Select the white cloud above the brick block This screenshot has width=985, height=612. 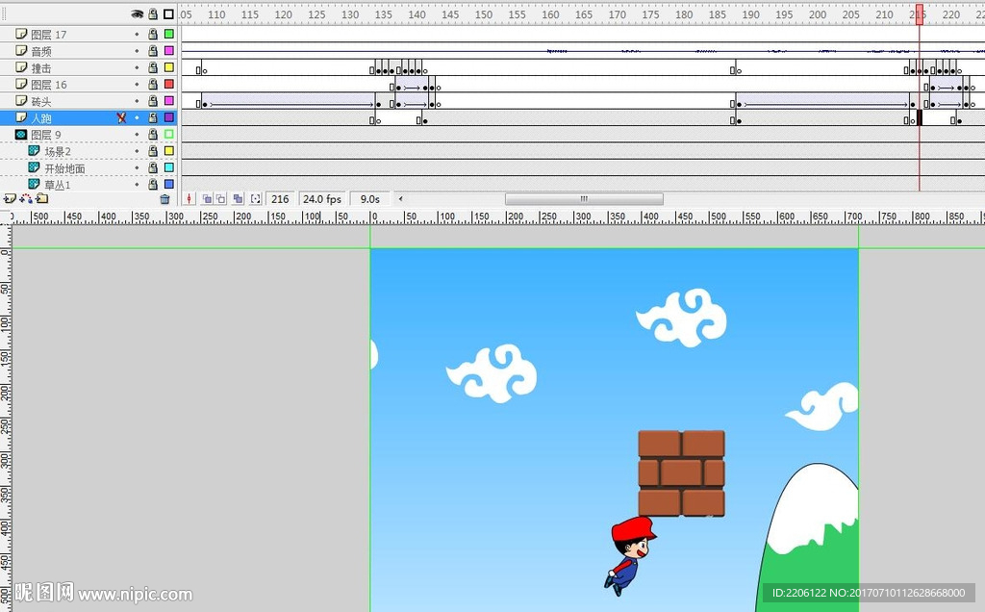682,318
